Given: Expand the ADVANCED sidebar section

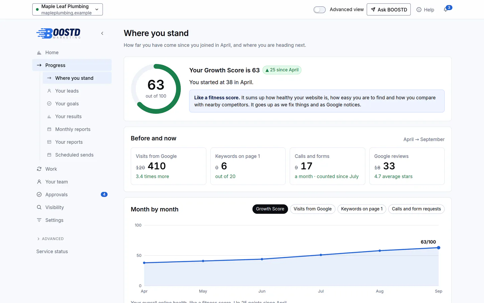Looking at the screenshot, I should (x=50, y=239).
